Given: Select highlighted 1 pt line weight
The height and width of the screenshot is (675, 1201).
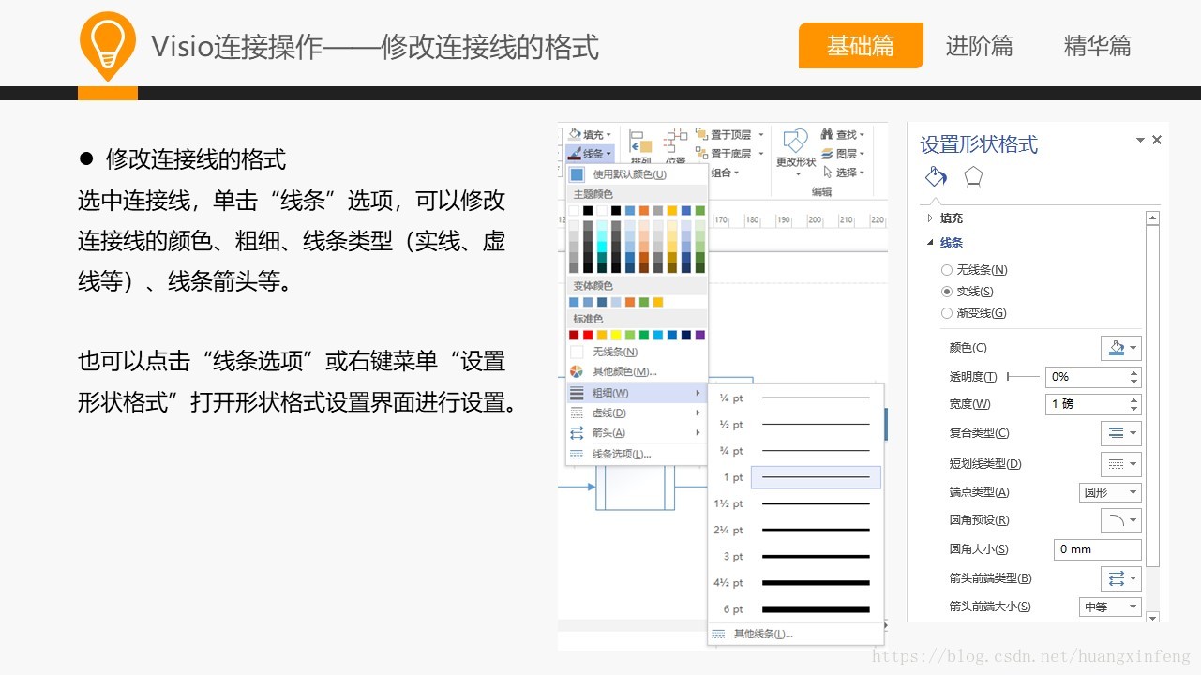Looking at the screenshot, I should pyautogui.click(x=795, y=477).
